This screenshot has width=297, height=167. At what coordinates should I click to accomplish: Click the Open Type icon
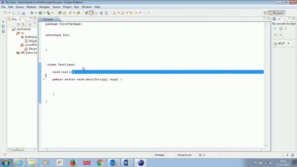(x=65, y=13)
